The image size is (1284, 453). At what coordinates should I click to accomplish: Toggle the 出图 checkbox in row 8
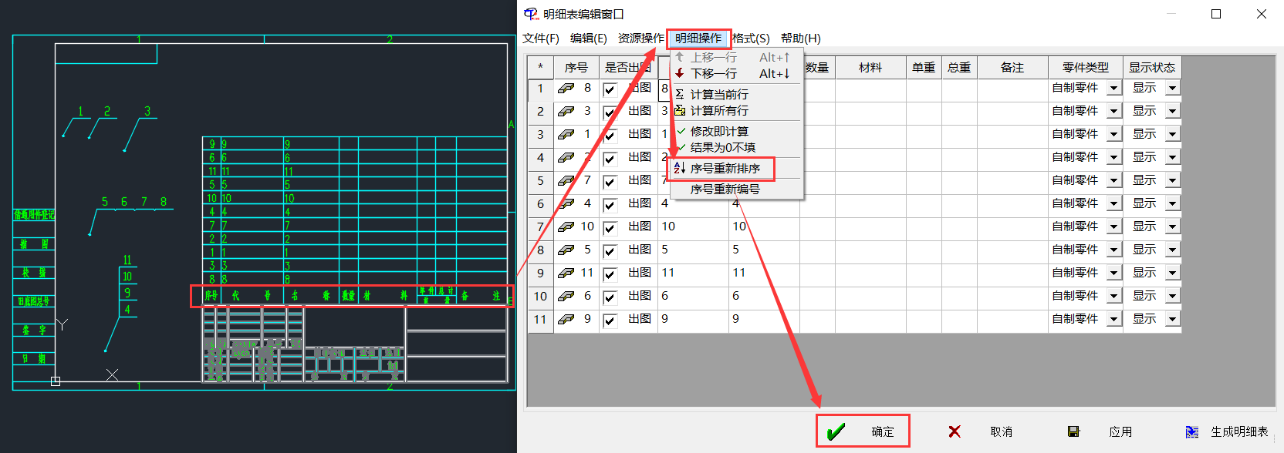coord(610,251)
